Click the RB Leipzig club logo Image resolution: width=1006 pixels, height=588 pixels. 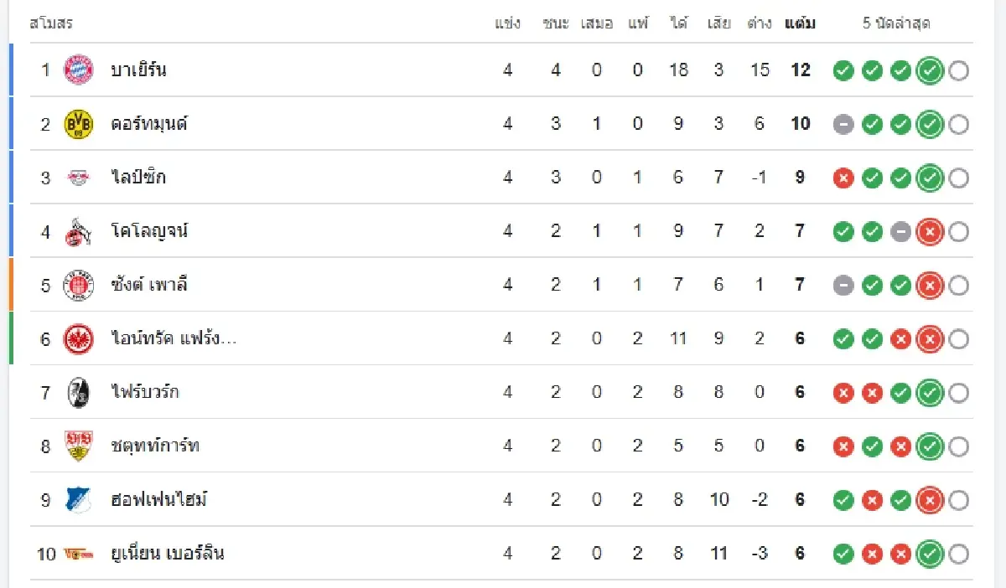point(79,178)
